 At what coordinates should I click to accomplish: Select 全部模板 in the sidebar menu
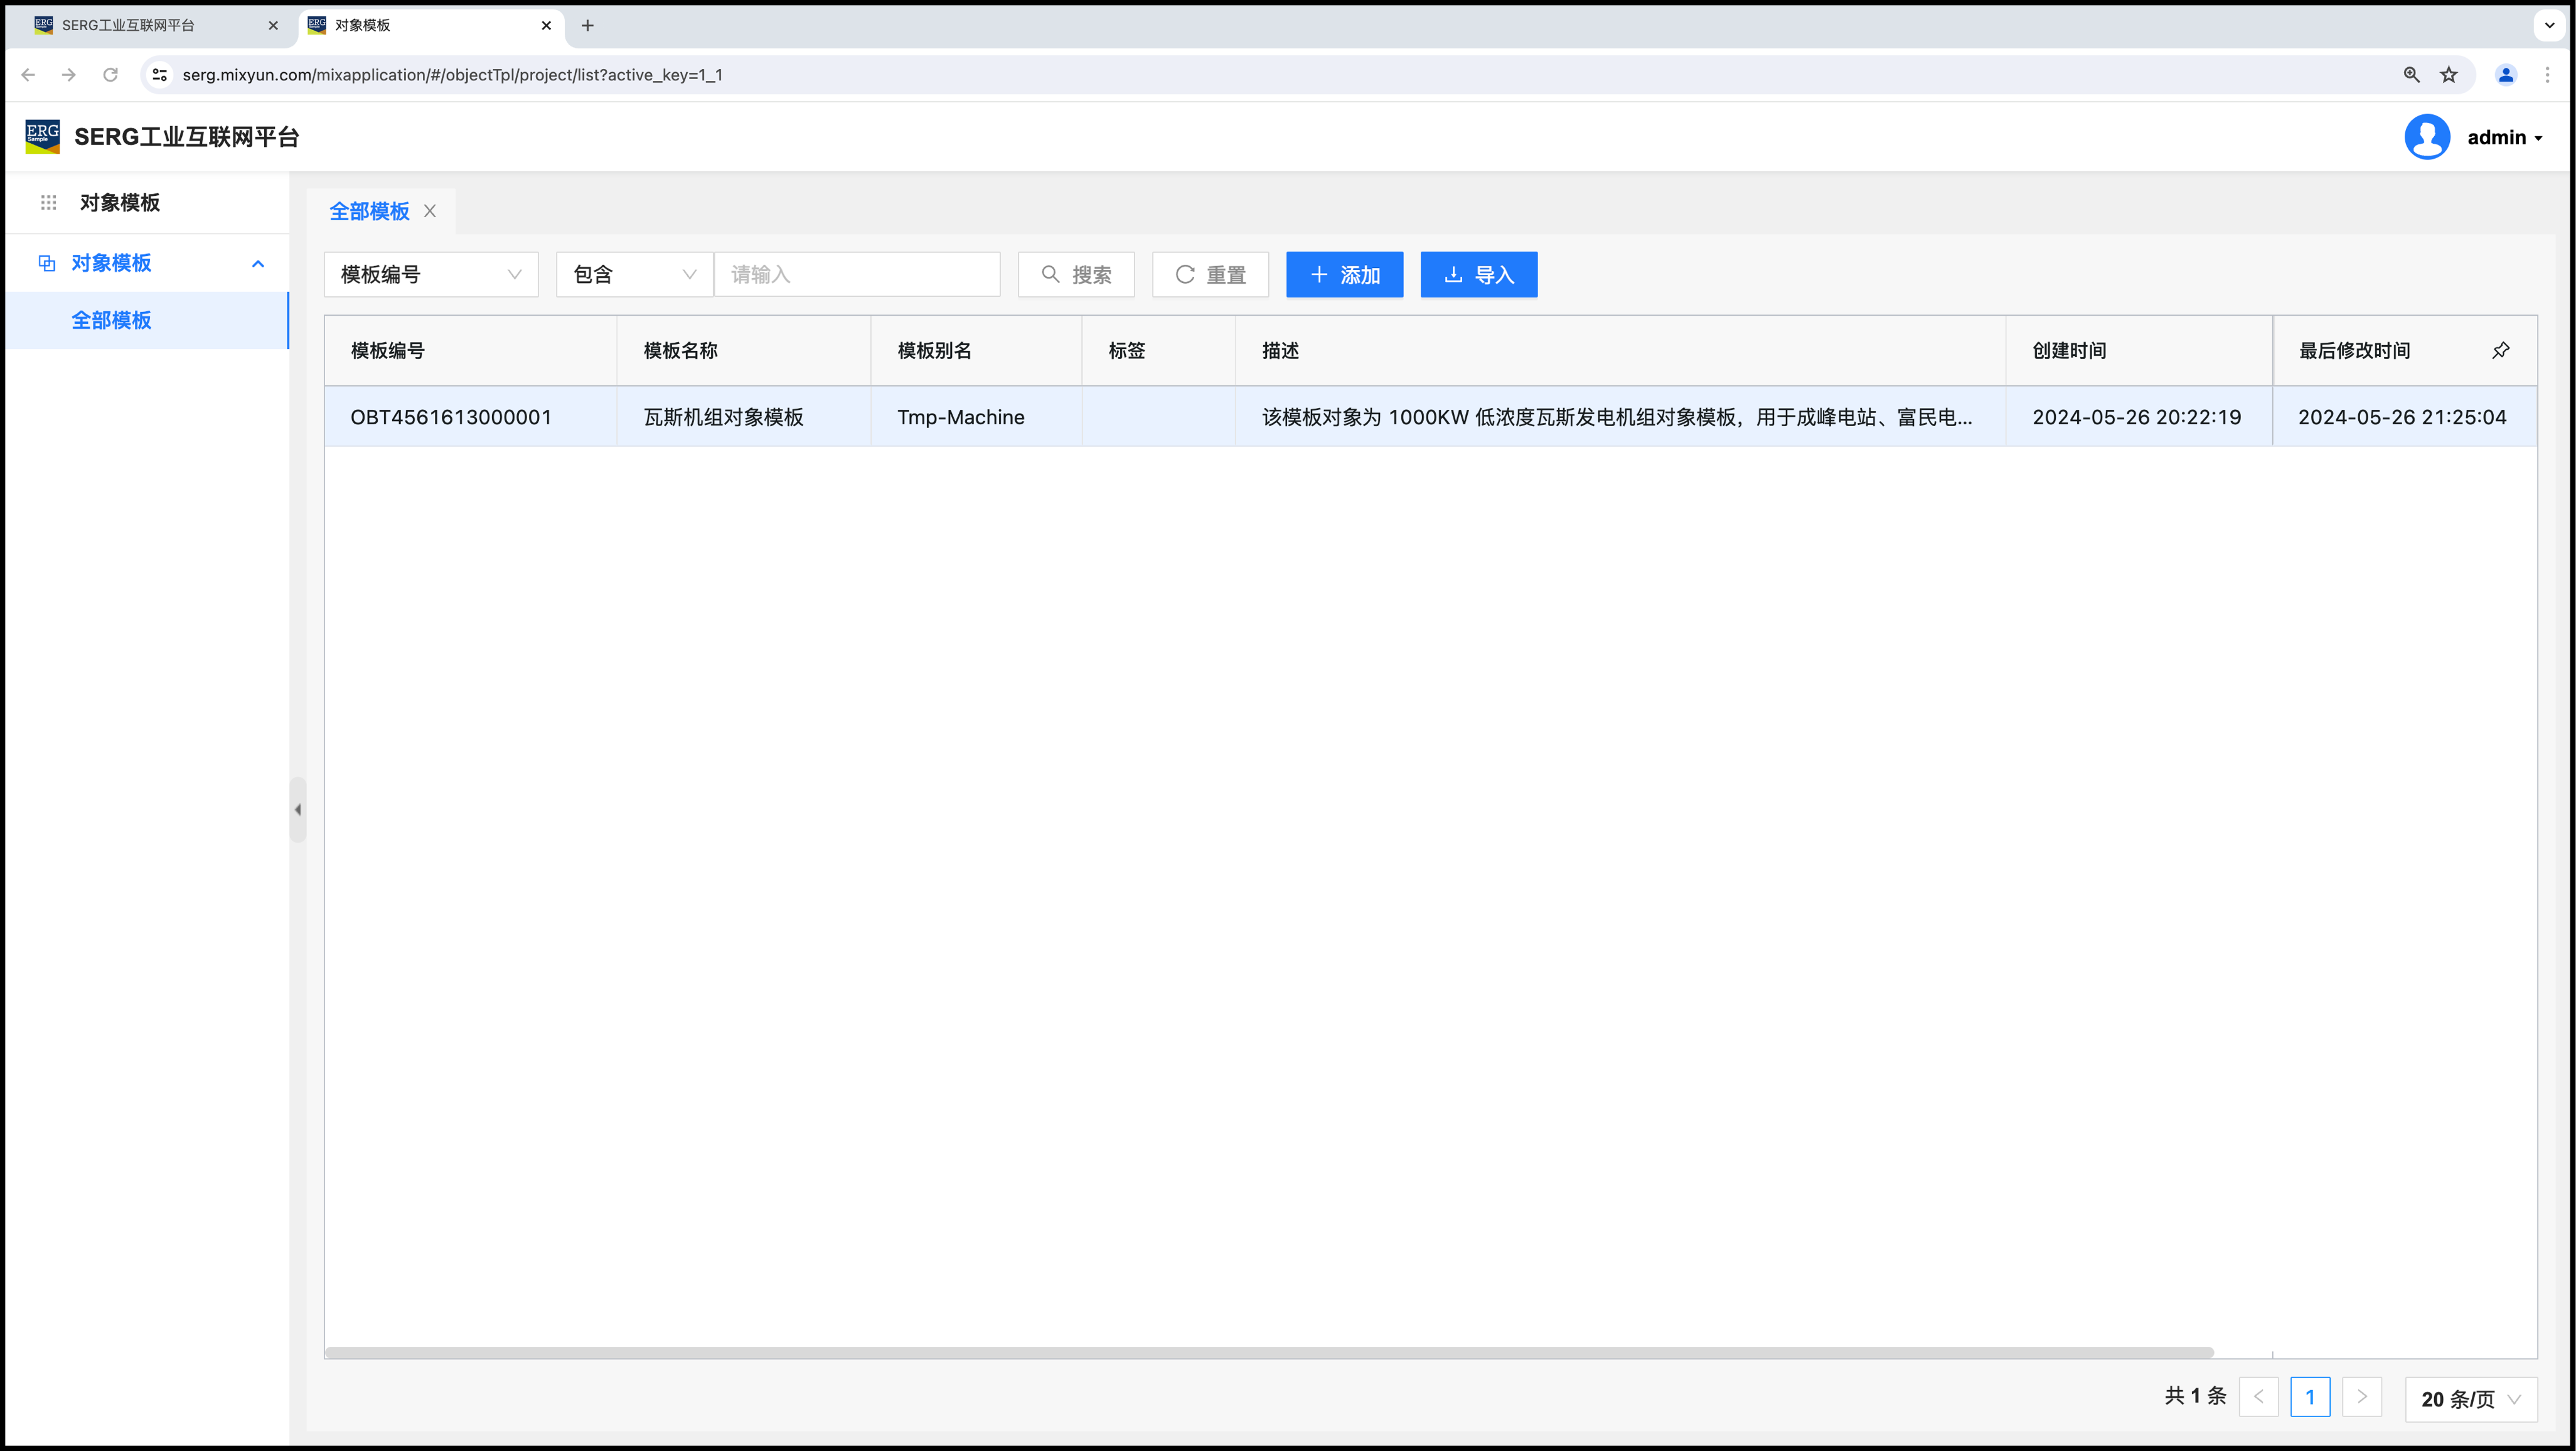pyautogui.click(x=111, y=321)
